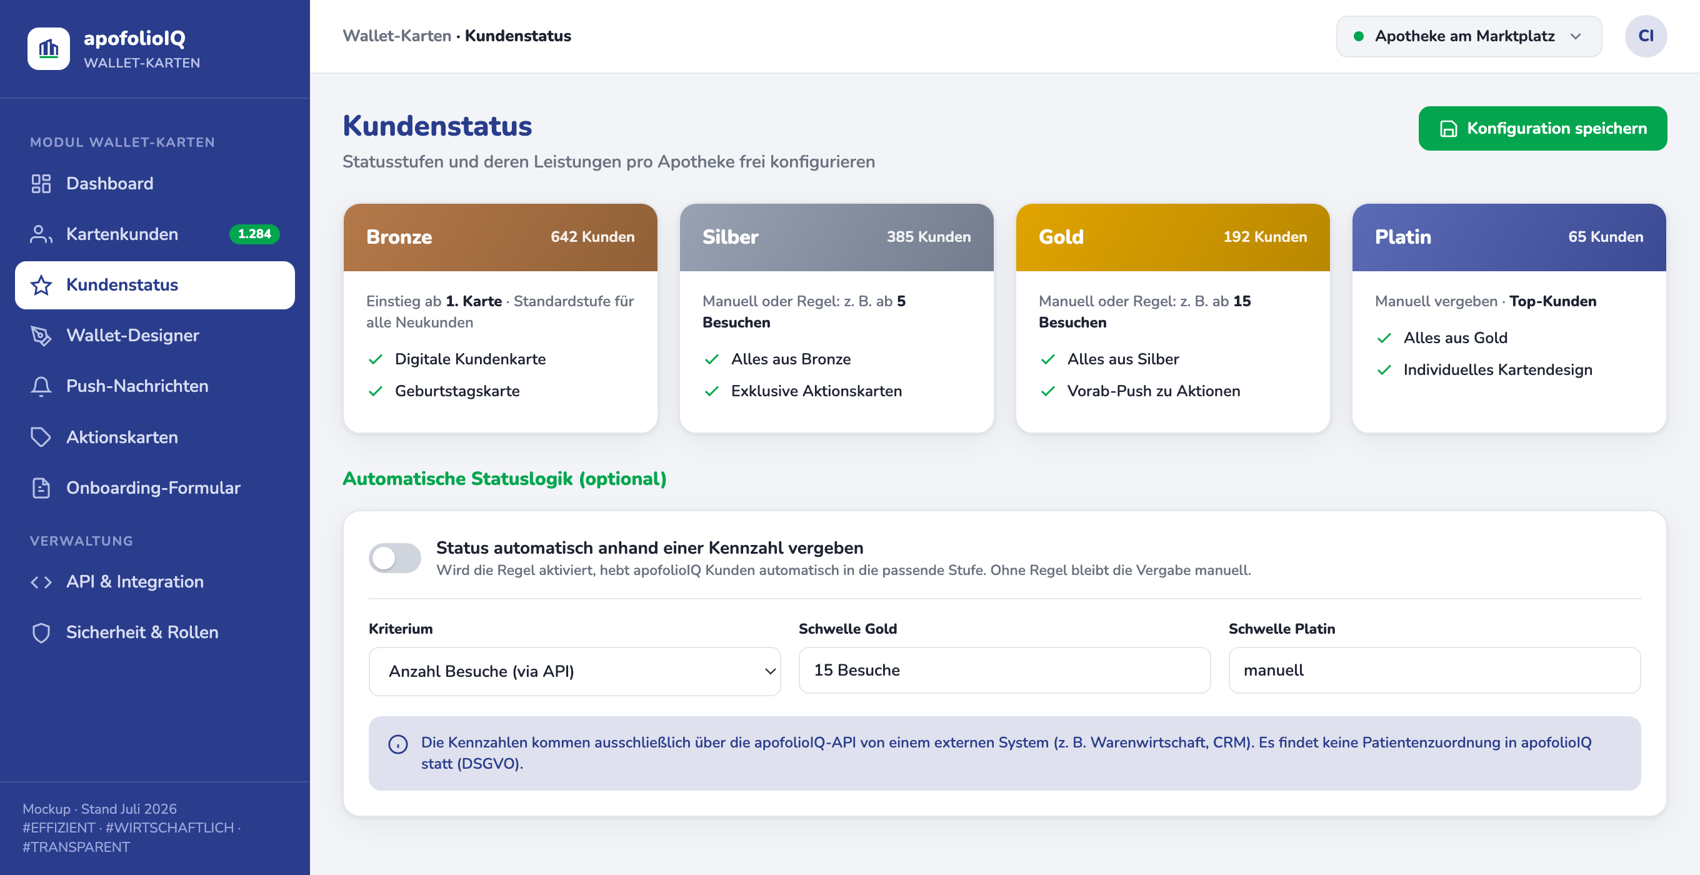
Task: Click the 385 Kunden count on Silber
Action: [x=929, y=237]
